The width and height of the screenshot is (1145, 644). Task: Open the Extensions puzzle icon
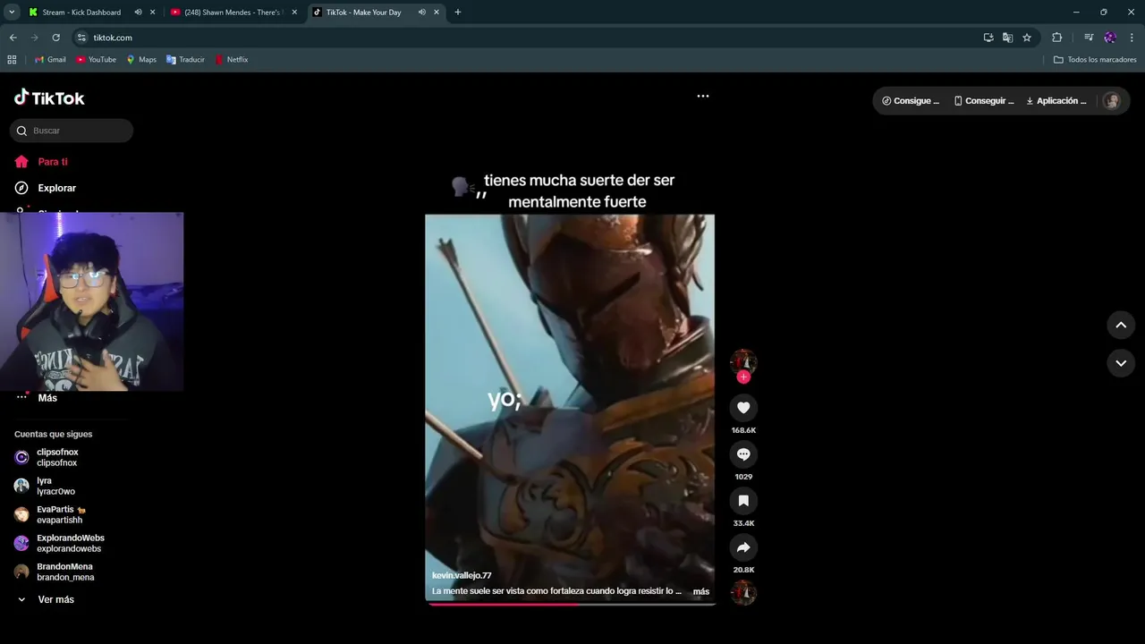pyautogui.click(x=1056, y=38)
